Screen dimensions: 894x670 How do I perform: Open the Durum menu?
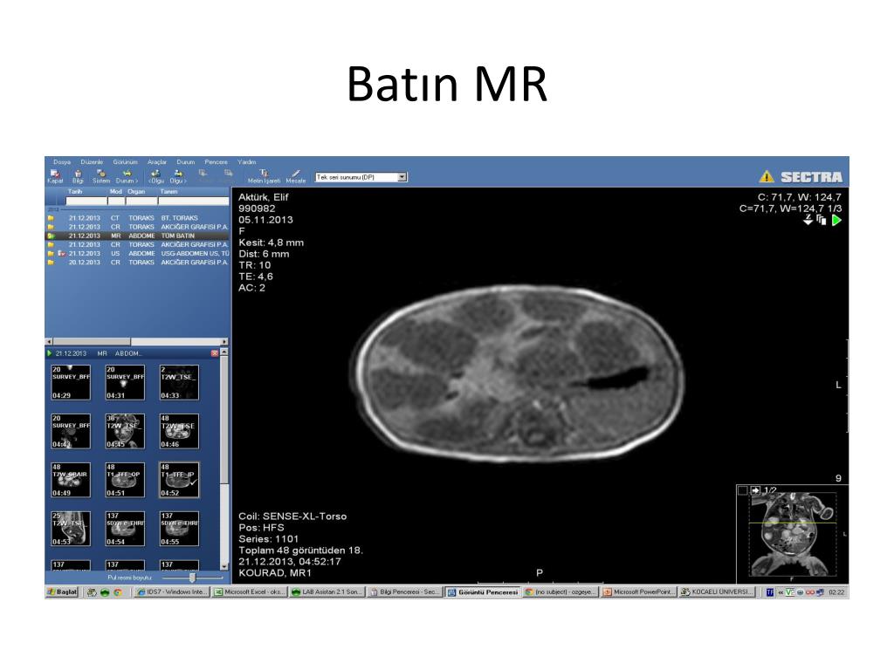186,161
